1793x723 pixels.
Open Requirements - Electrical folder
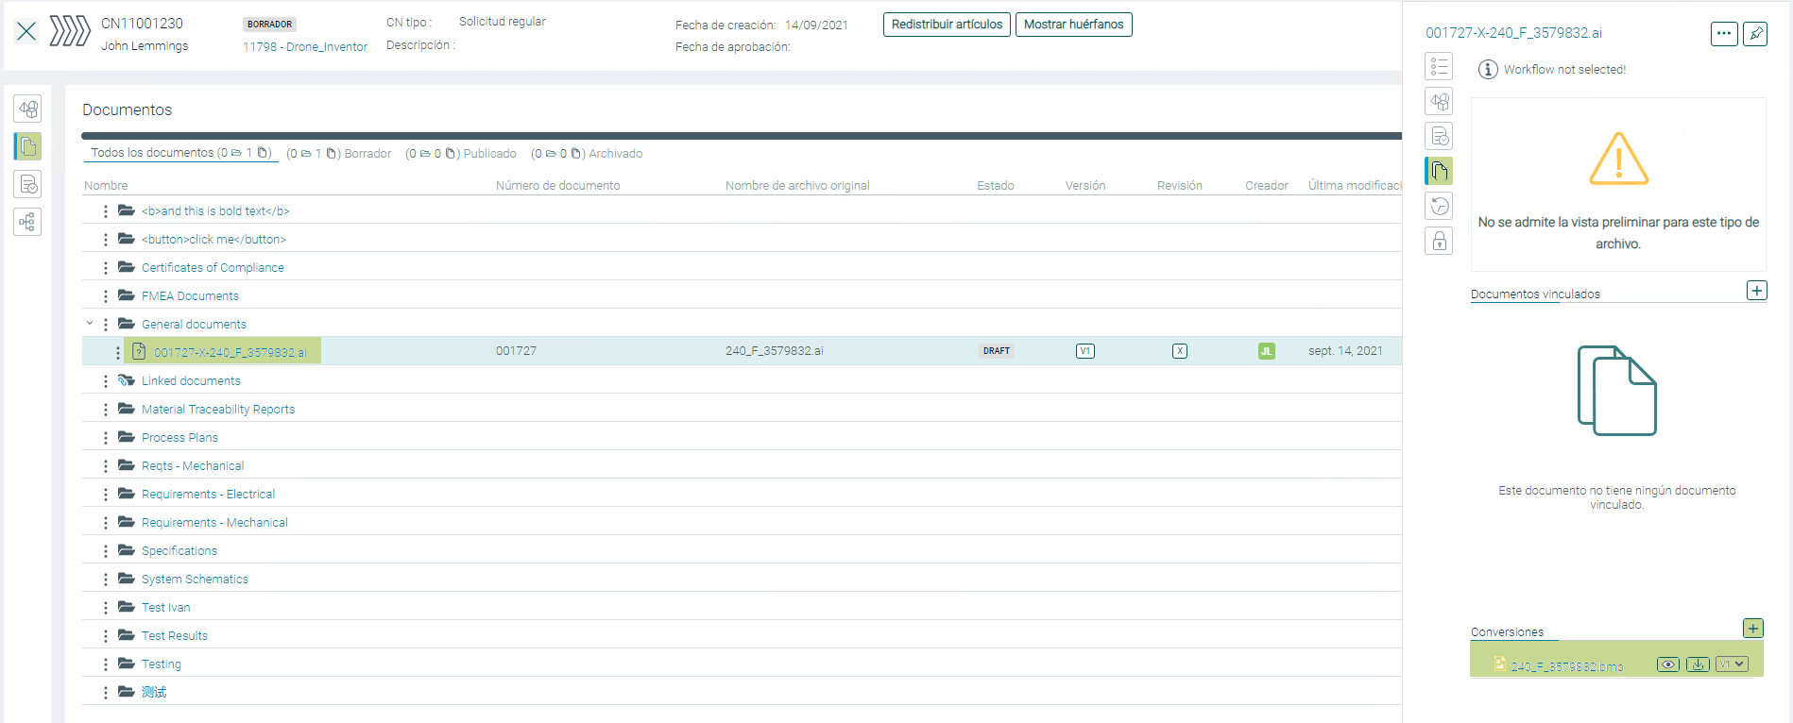click(x=208, y=495)
